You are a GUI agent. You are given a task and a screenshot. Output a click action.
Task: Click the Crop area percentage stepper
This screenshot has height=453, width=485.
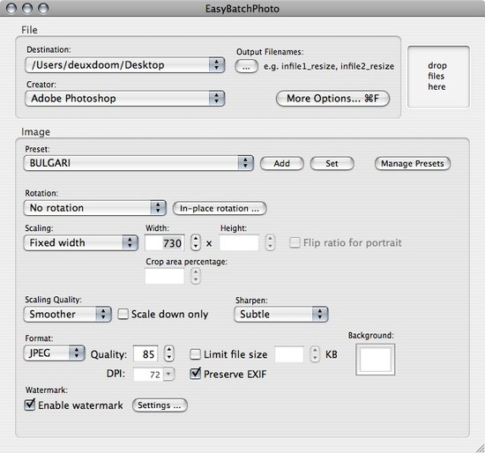[196, 276]
